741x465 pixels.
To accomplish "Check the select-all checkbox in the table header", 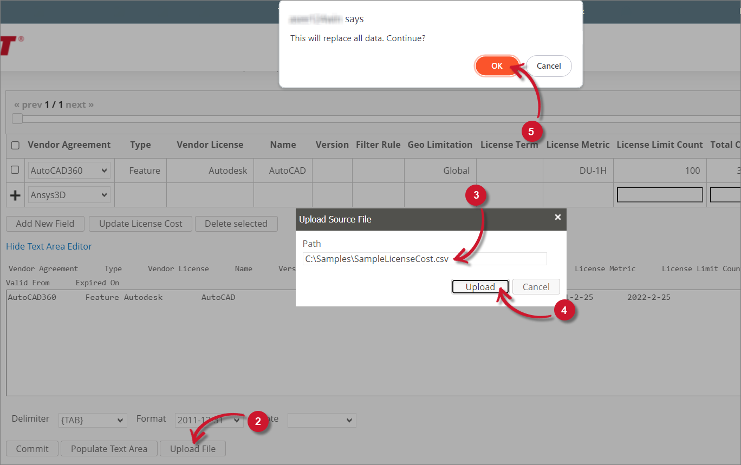I will tap(15, 145).
